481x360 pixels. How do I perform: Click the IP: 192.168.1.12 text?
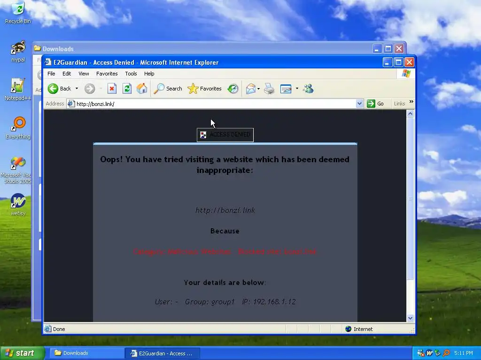269,302
